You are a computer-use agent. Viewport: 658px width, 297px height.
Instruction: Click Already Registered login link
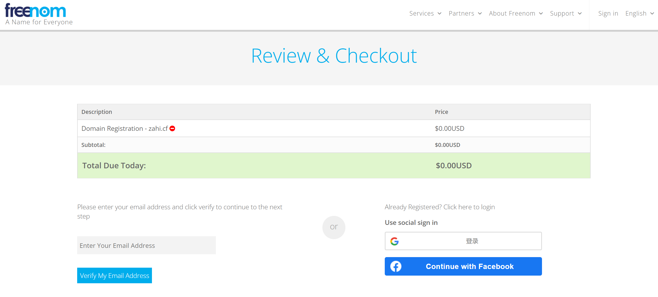440,207
